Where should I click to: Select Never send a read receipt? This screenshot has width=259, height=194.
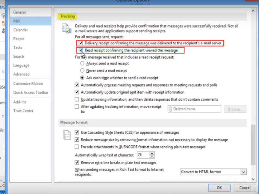82,71
